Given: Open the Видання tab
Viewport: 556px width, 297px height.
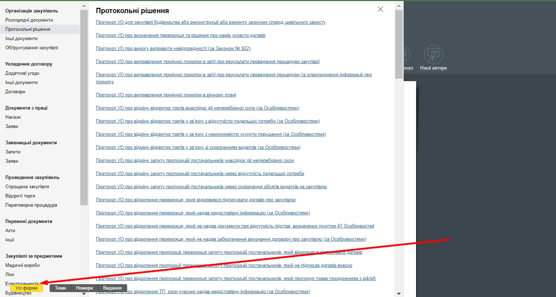Looking at the screenshot, I should tap(112, 288).
